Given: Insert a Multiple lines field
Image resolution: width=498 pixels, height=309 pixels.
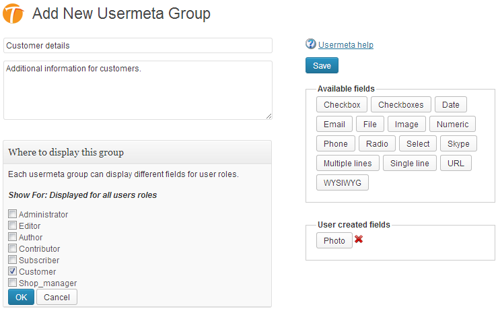Looking at the screenshot, I should 348,163.
